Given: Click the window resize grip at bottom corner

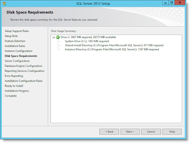Looking at the screenshot, I should click(x=183, y=136).
